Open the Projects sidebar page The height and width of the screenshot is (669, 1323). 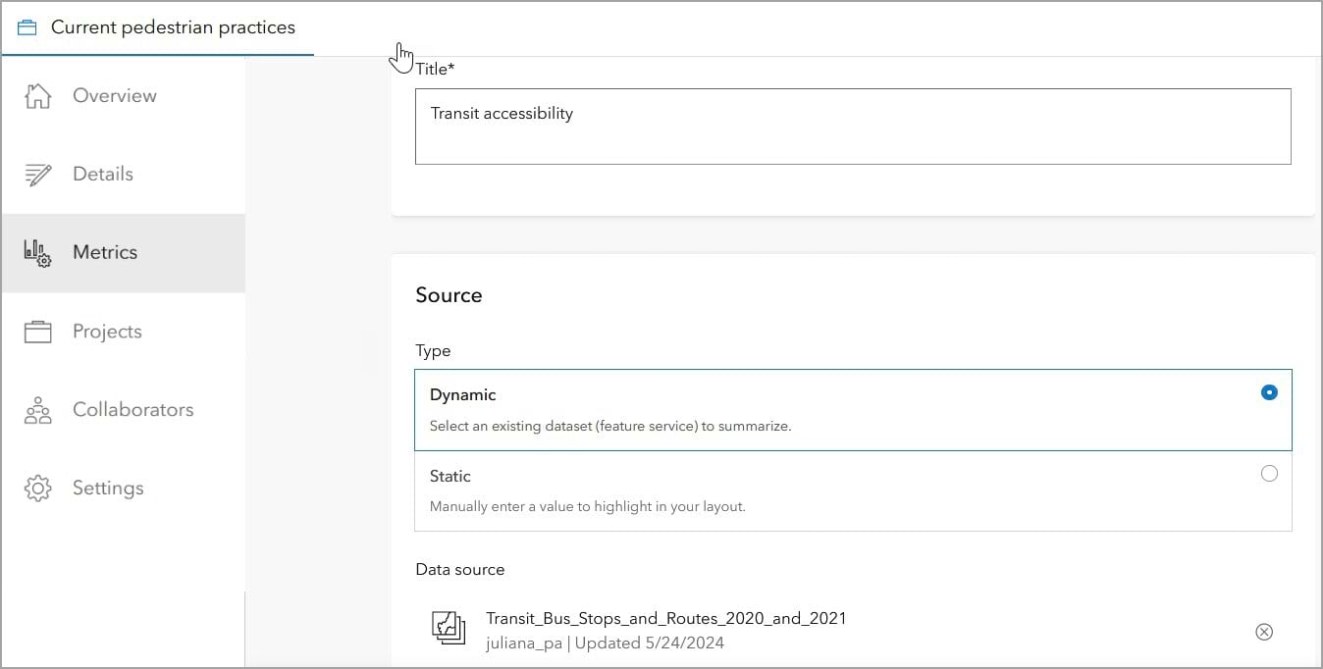[107, 332]
